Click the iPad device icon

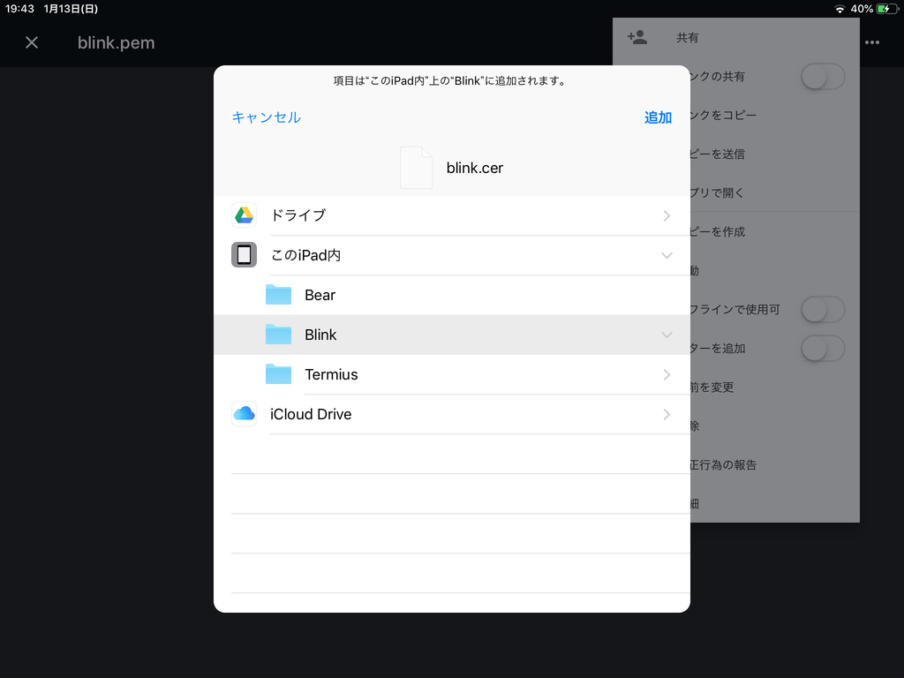pos(244,255)
